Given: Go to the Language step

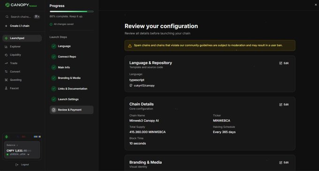Looking at the screenshot, I should 64,46.
